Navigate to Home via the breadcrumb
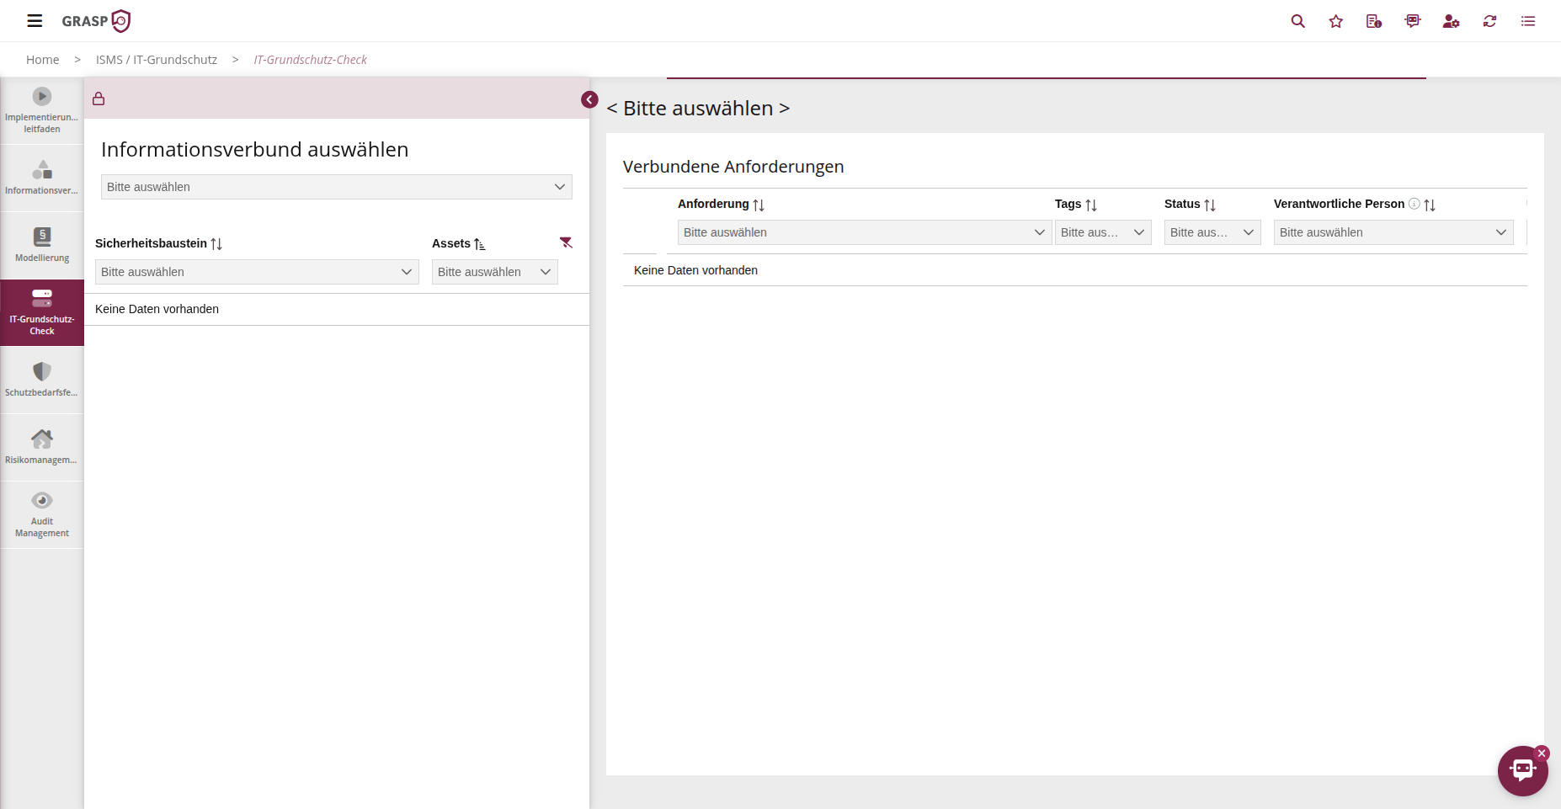 click(x=42, y=59)
